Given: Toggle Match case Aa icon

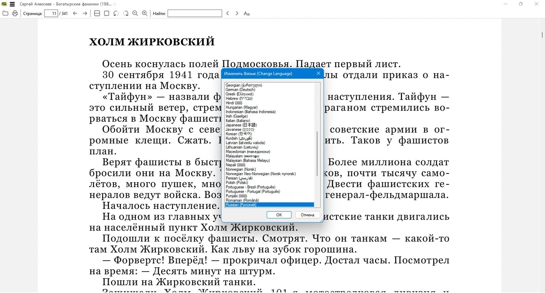Looking at the screenshot, I should 247,14.
